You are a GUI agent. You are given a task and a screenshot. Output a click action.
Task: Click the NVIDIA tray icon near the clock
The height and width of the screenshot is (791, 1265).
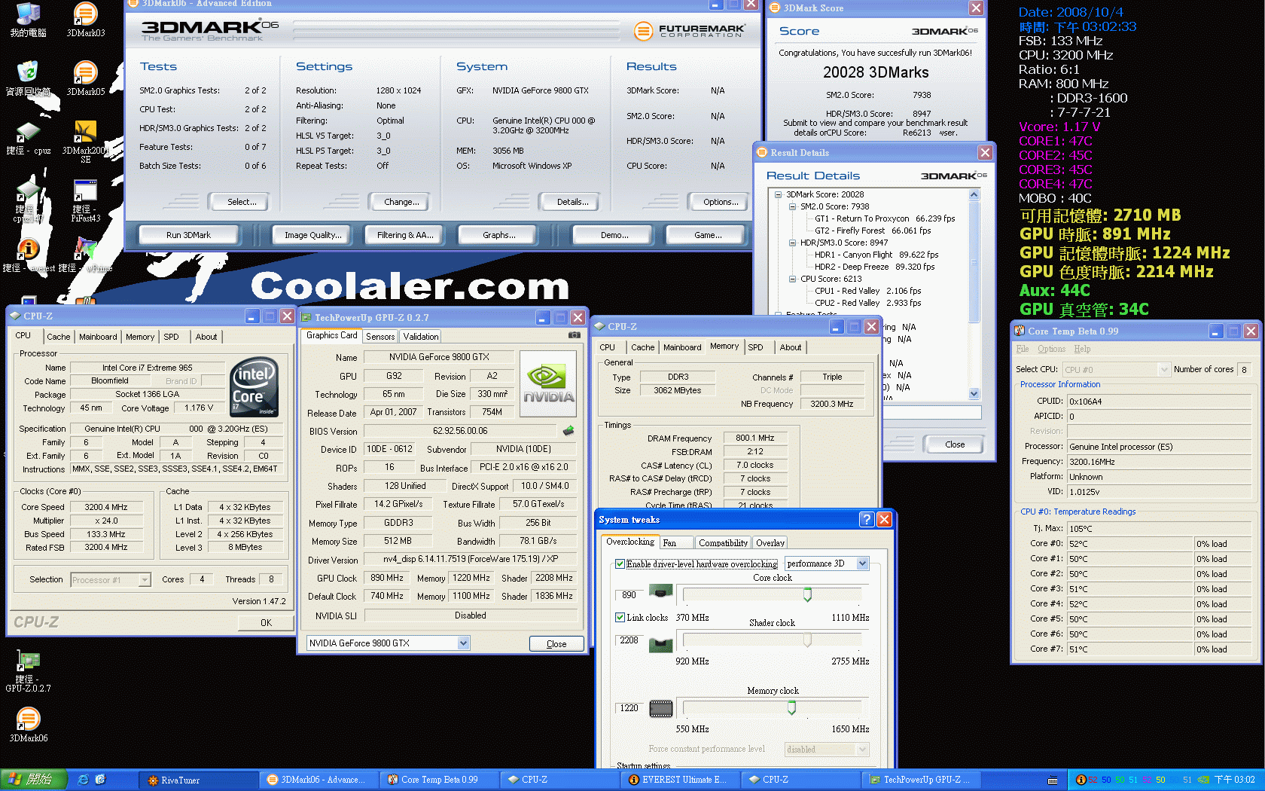1203,780
